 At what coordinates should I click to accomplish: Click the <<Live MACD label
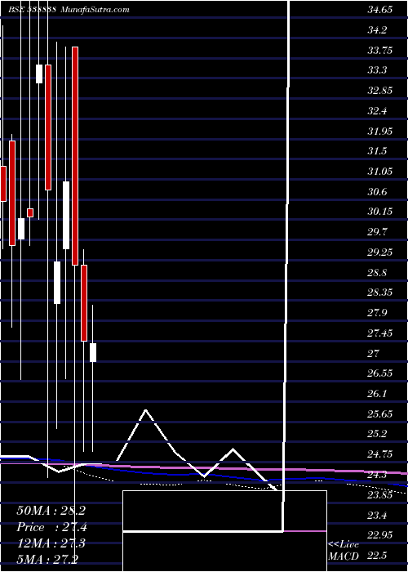344,551
